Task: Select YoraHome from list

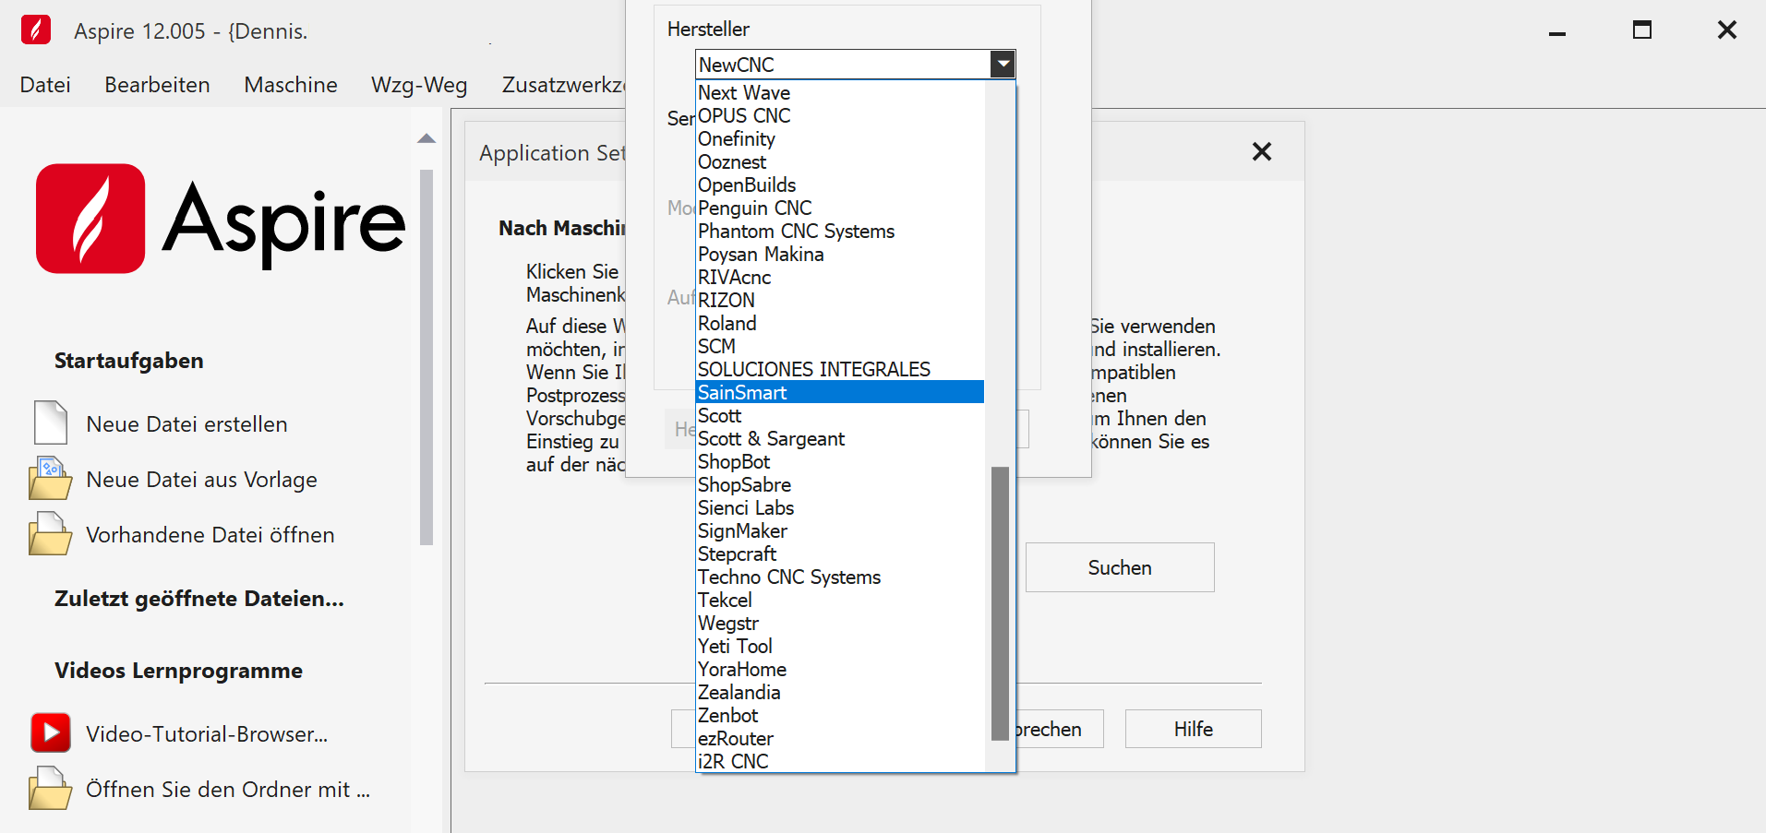Action: (x=840, y=669)
